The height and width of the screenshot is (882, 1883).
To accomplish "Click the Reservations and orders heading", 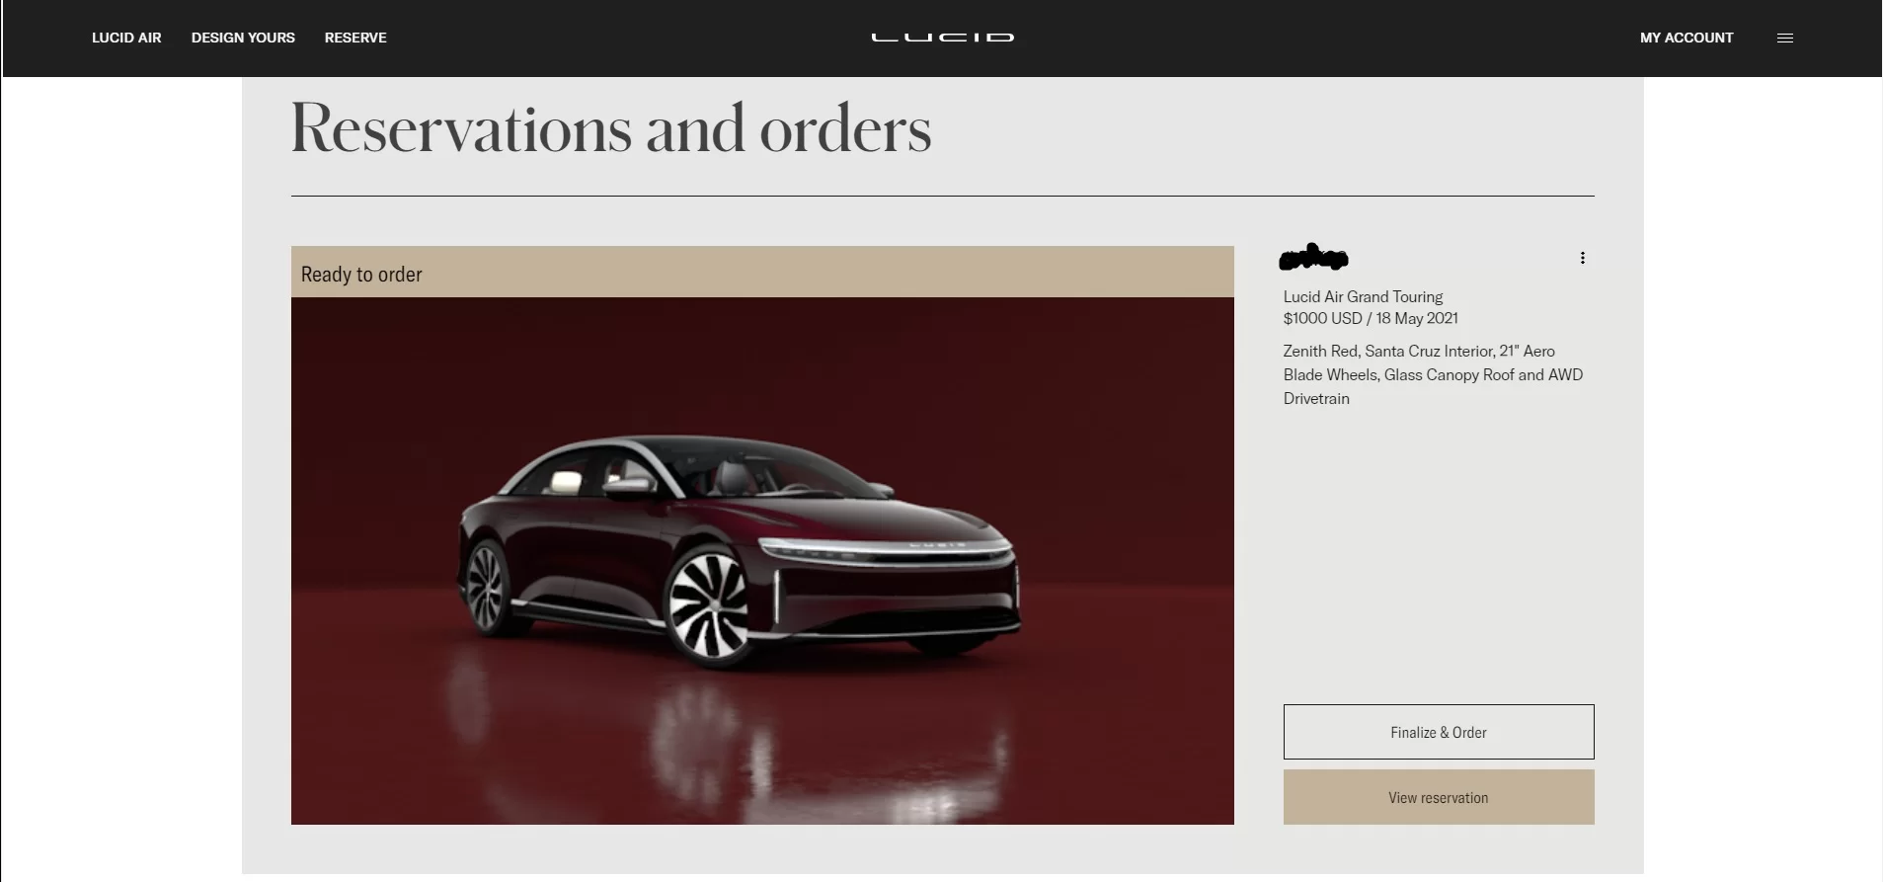I will tap(611, 129).
